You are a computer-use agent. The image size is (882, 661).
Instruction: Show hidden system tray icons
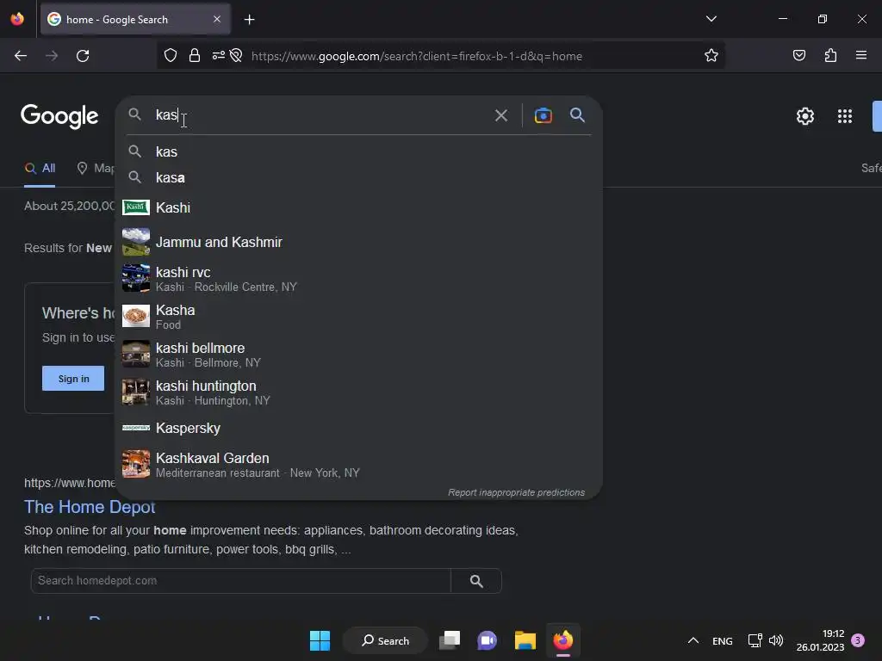pos(693,640)
